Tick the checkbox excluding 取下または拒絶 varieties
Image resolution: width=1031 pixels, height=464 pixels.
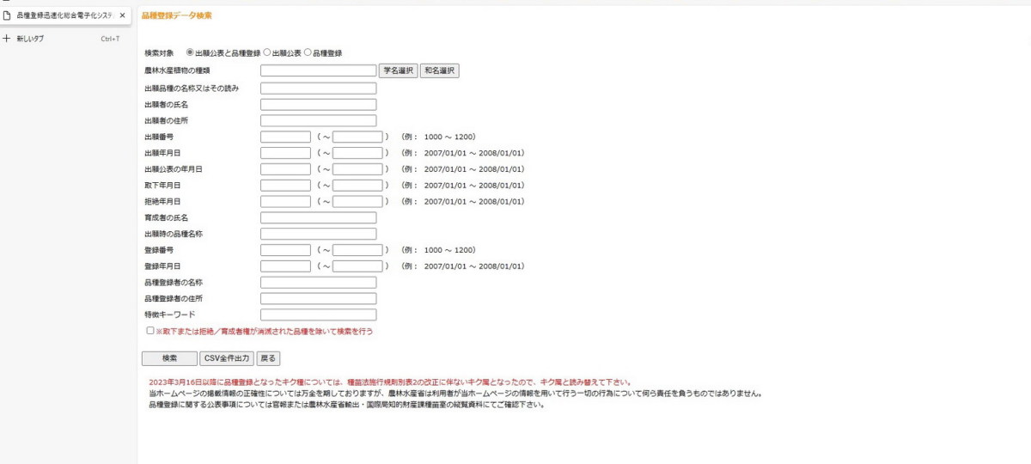150,330
